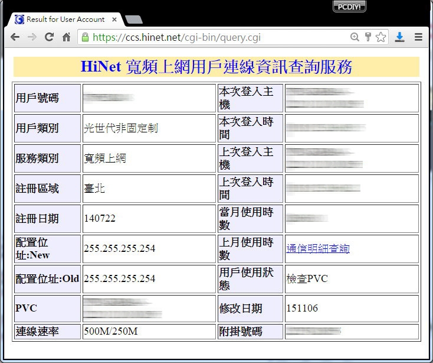
Task: Click the 註冊日期 label cell
Action: coord(47,219)
